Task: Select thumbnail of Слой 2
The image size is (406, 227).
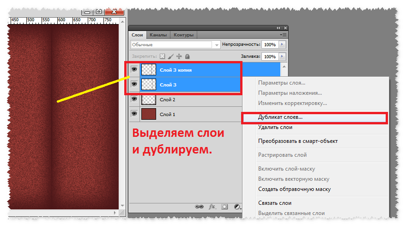Action: [149, 99]
